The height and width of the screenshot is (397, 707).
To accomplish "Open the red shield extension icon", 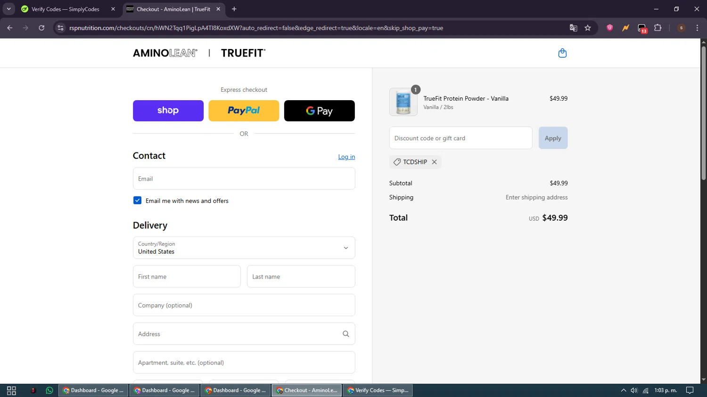I will [x=609, y=28].
